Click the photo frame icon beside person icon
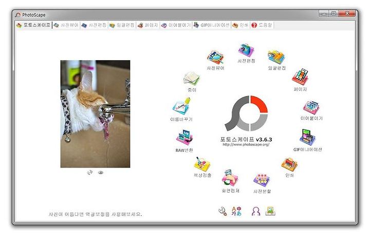The width and height of the screenshot is (370, 241). pyautogui.click(x=270, y=211)
